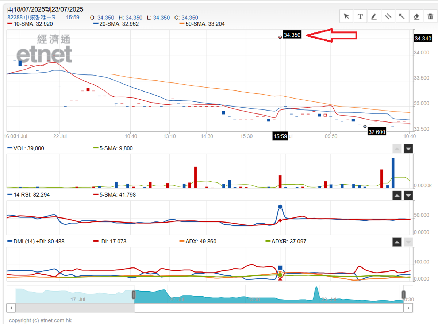Viewport: 438px width, 324px height.
Task: Select the parallel lines channel tool
Action: tap(388, 16)
